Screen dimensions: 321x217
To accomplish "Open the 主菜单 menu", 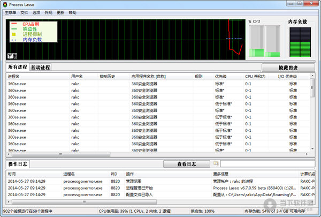I will pyautogui.click(x=11, y=13).
